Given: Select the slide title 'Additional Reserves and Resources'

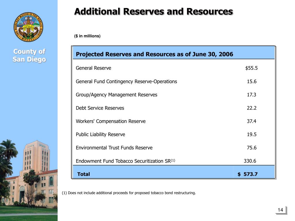Looking at the screenshot, I should point(154,12).
